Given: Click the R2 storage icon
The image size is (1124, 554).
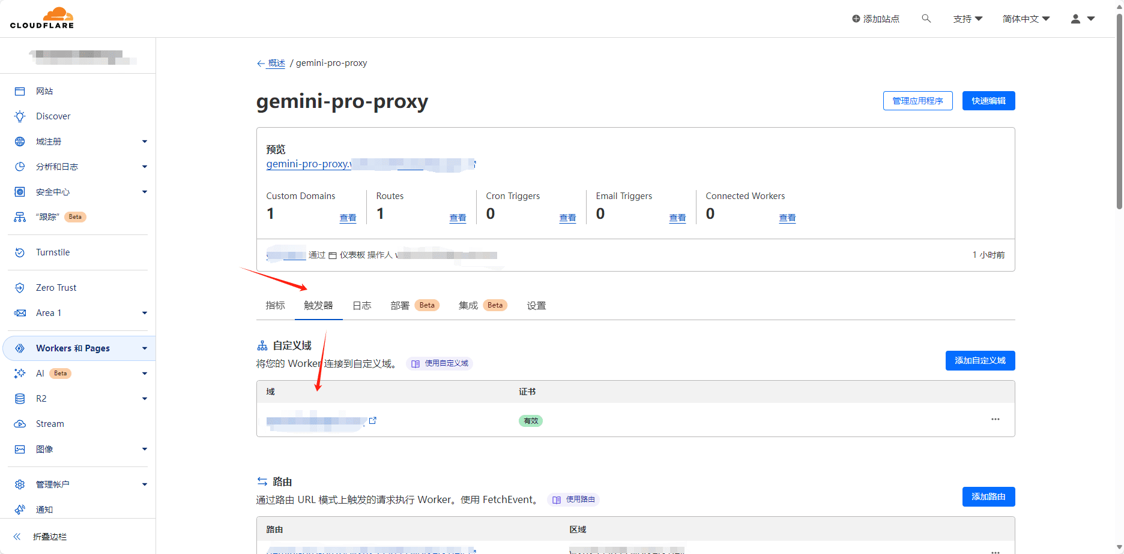Looking at the screenshot, I should click(20, 399).
